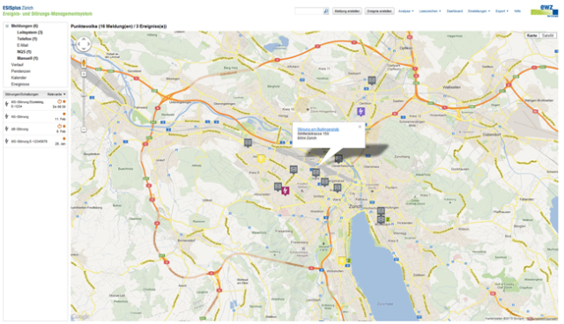The image size is (564, 324).
Task: Close the map info popup
Action: 360,127
